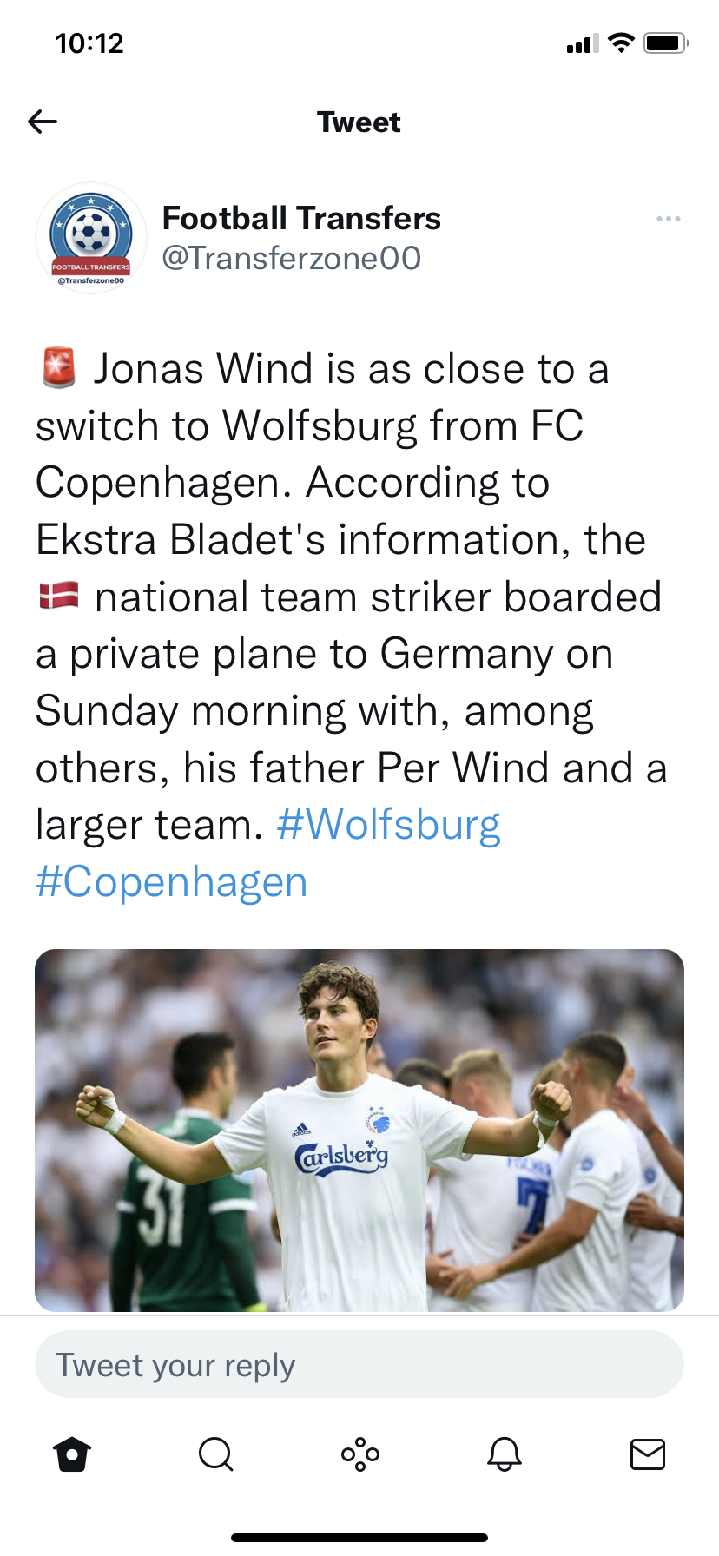Image resolution: width=719 pixels, height=1556 pixels.
Task: Open the Football Transfers profile picture
Action: pyautogui.click(x=91, y=238)
